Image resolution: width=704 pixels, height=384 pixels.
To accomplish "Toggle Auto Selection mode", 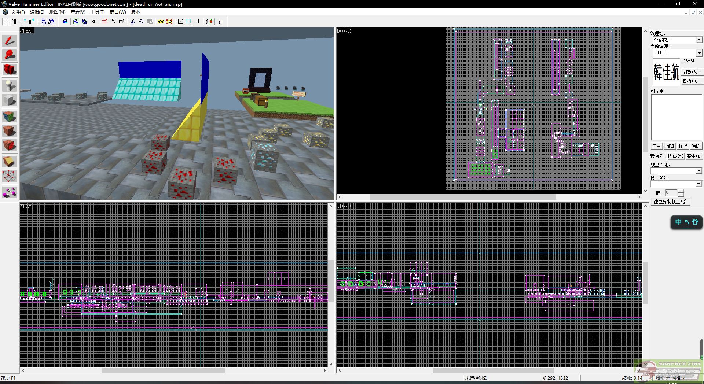I will [x=189, y=22].
